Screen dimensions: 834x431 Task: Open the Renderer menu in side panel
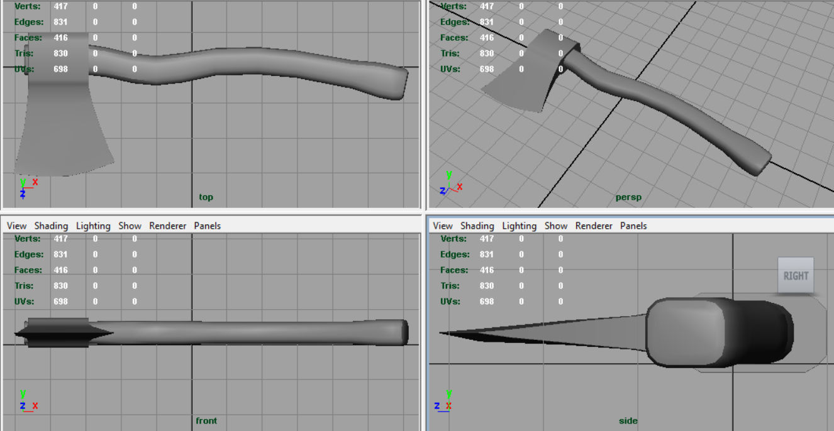coord(593,226)
